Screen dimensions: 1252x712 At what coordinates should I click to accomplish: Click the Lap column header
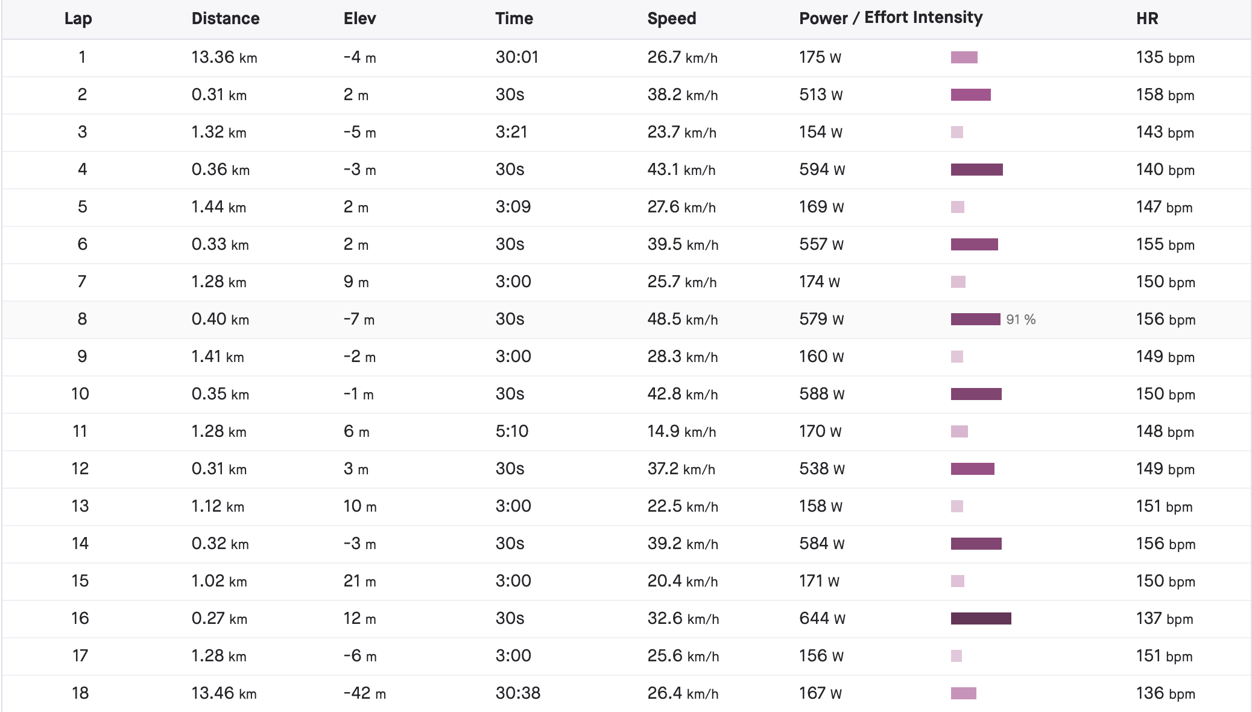78,19
